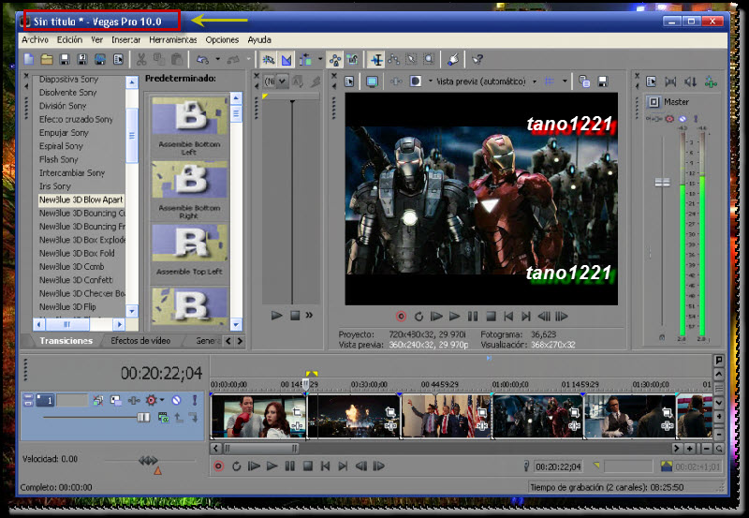749x518 pixels.
Task: Click the timeline cursor position field
Action: point(558,466)
